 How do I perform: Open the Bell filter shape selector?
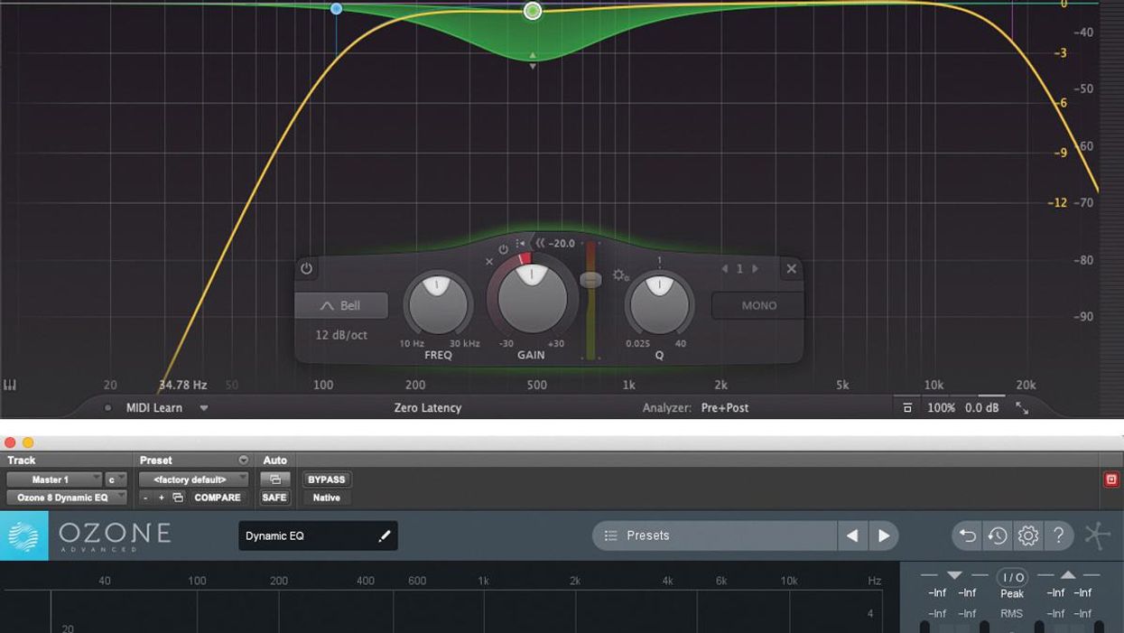(341, 306)
